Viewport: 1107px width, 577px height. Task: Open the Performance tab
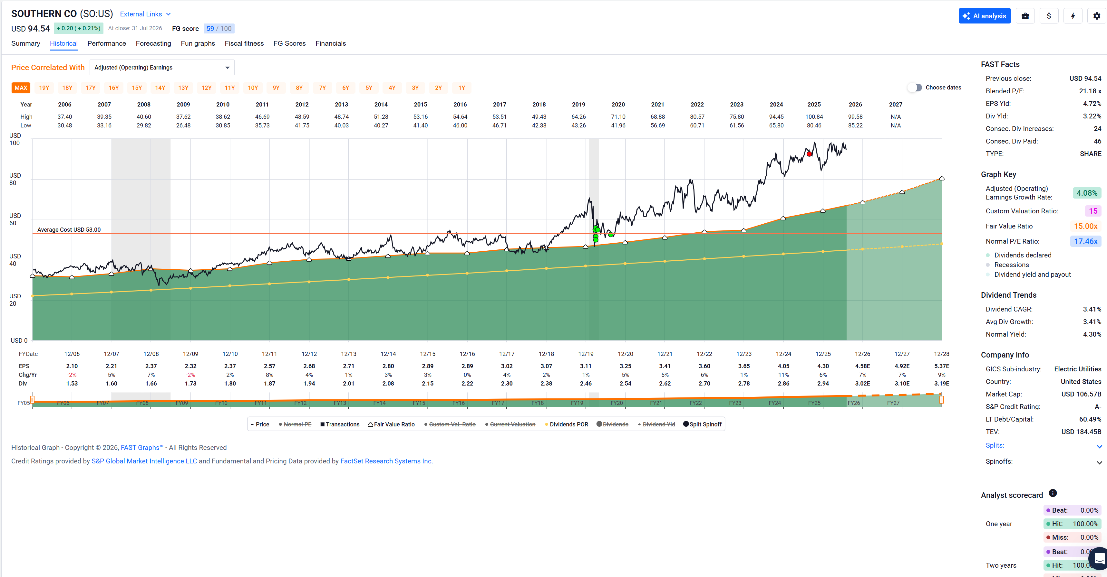[x=107, y=43]
